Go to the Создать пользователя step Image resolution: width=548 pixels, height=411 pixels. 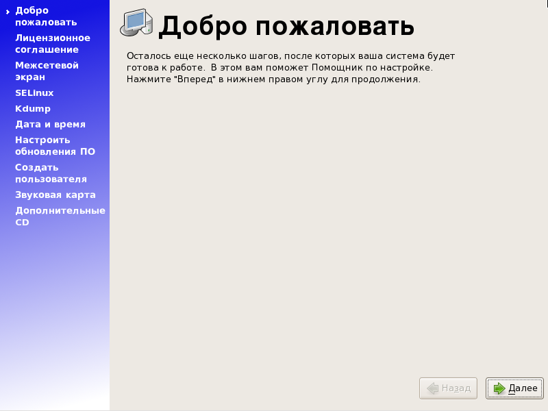coord(51,173)
